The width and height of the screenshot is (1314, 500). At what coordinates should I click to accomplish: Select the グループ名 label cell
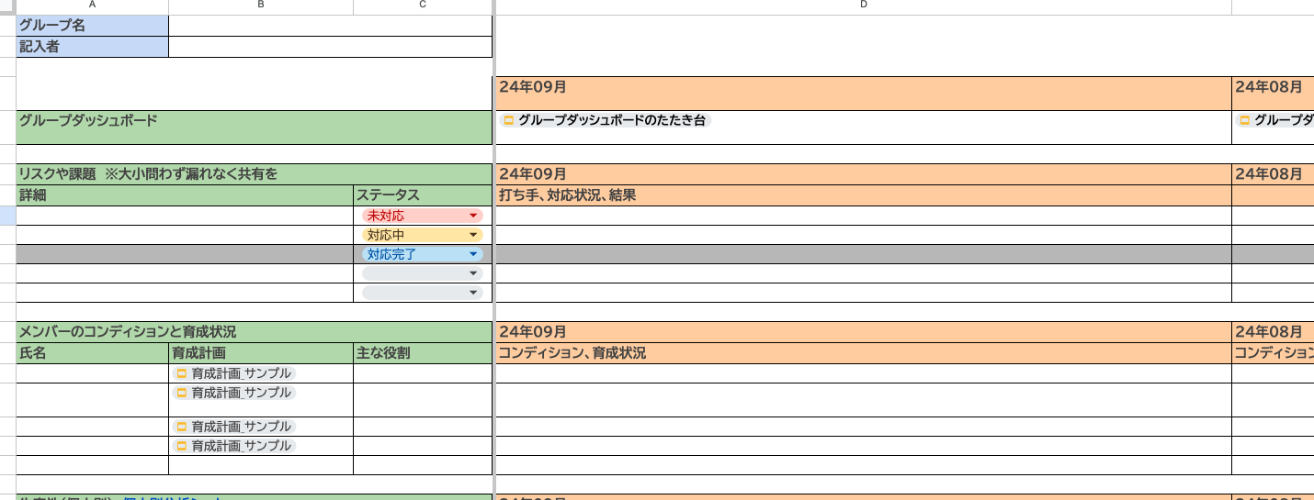pos(93,26)
